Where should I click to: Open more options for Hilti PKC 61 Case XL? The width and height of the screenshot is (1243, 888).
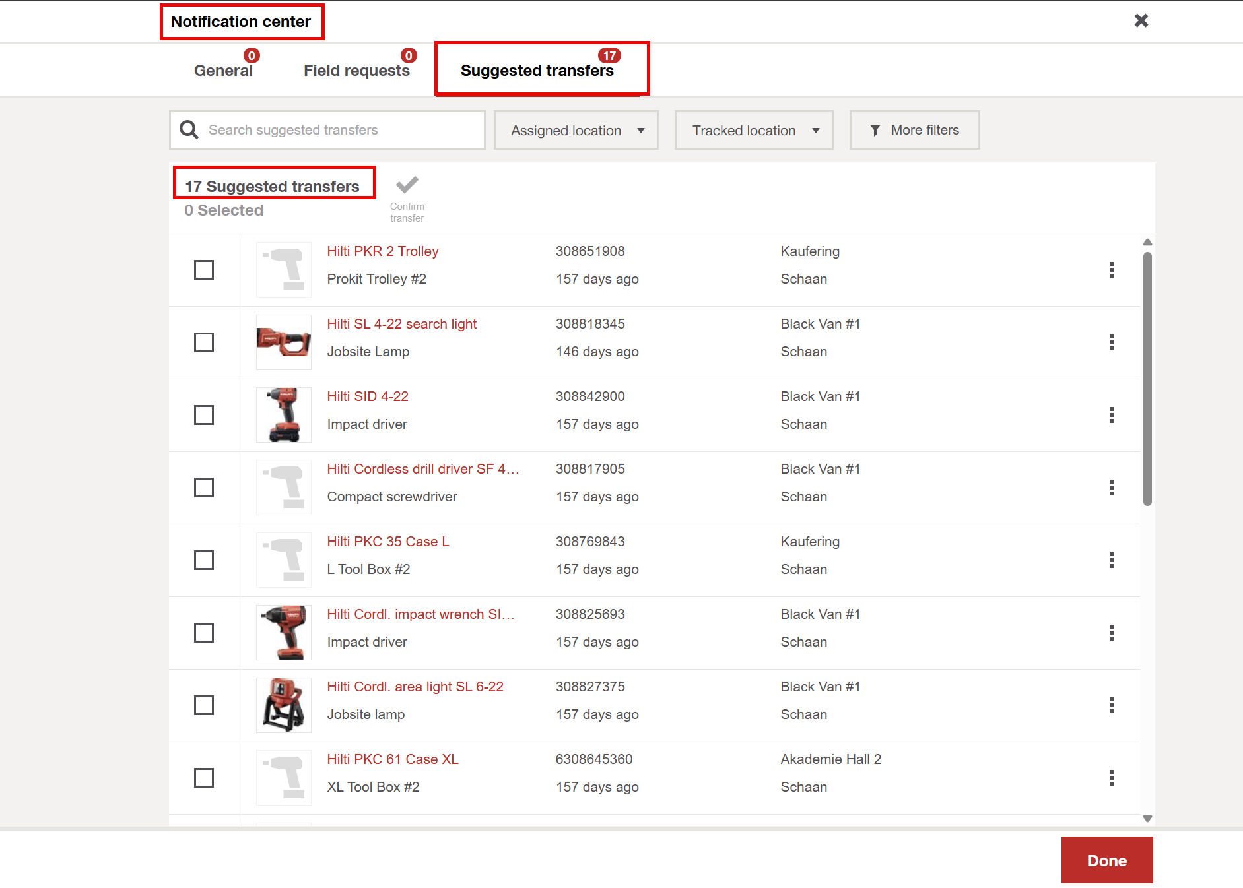(1112, 778)
